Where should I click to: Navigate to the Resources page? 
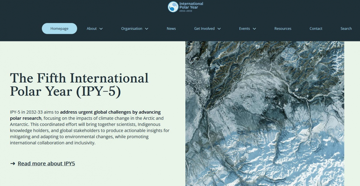283,28
